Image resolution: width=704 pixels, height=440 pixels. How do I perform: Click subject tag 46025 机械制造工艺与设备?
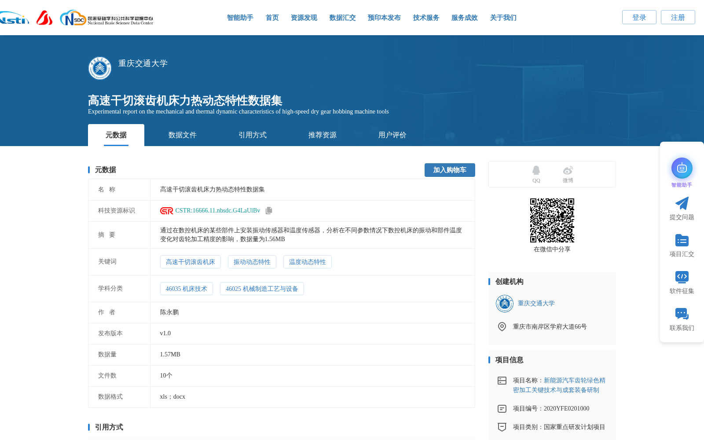[262, 289]
